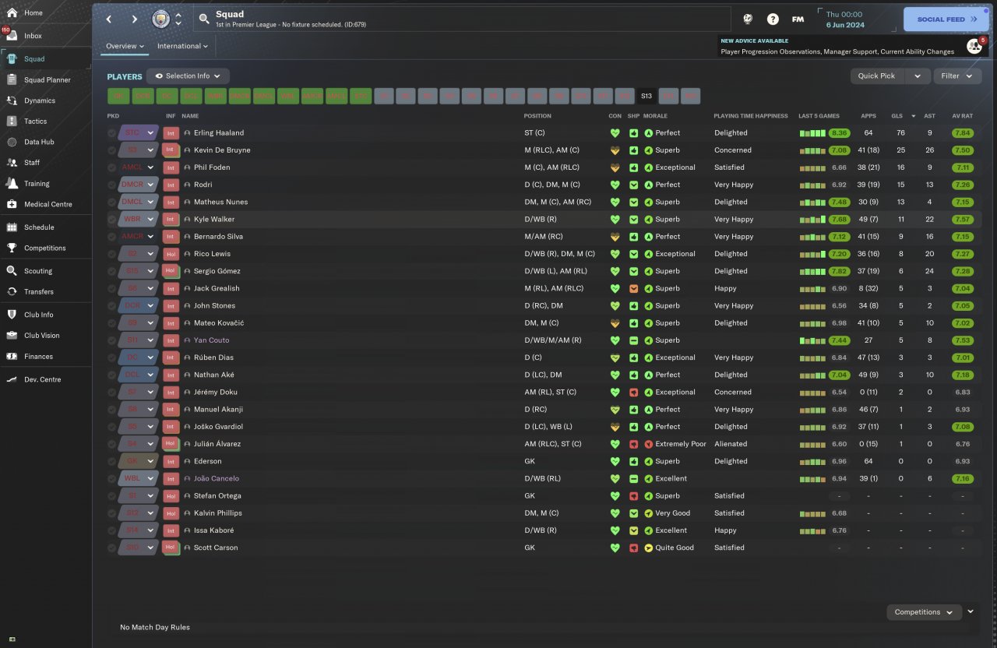Open the Medical Centre icon
The width and height of the screenshot is (997, 648).
[x=12, y=204]
